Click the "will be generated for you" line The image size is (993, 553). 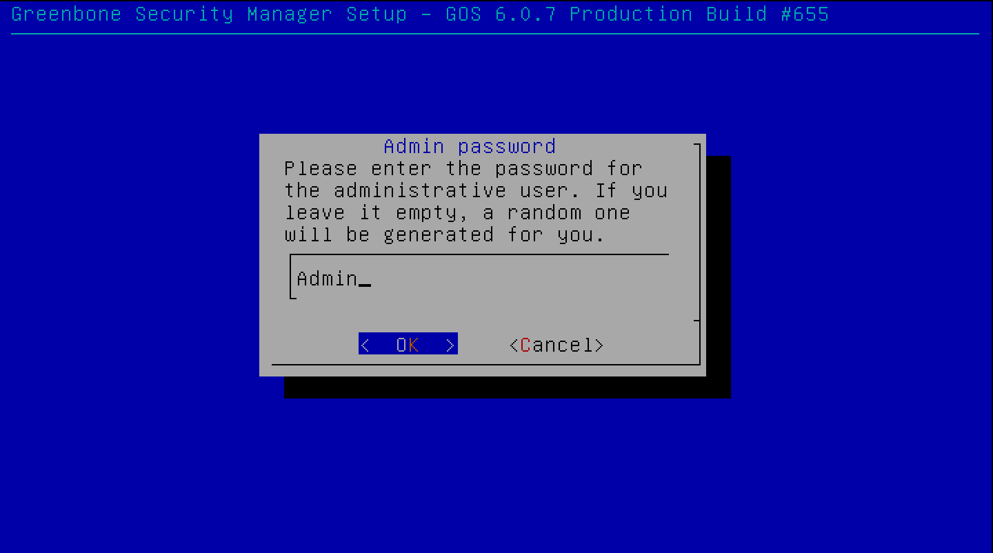click(x=445, y=234)
